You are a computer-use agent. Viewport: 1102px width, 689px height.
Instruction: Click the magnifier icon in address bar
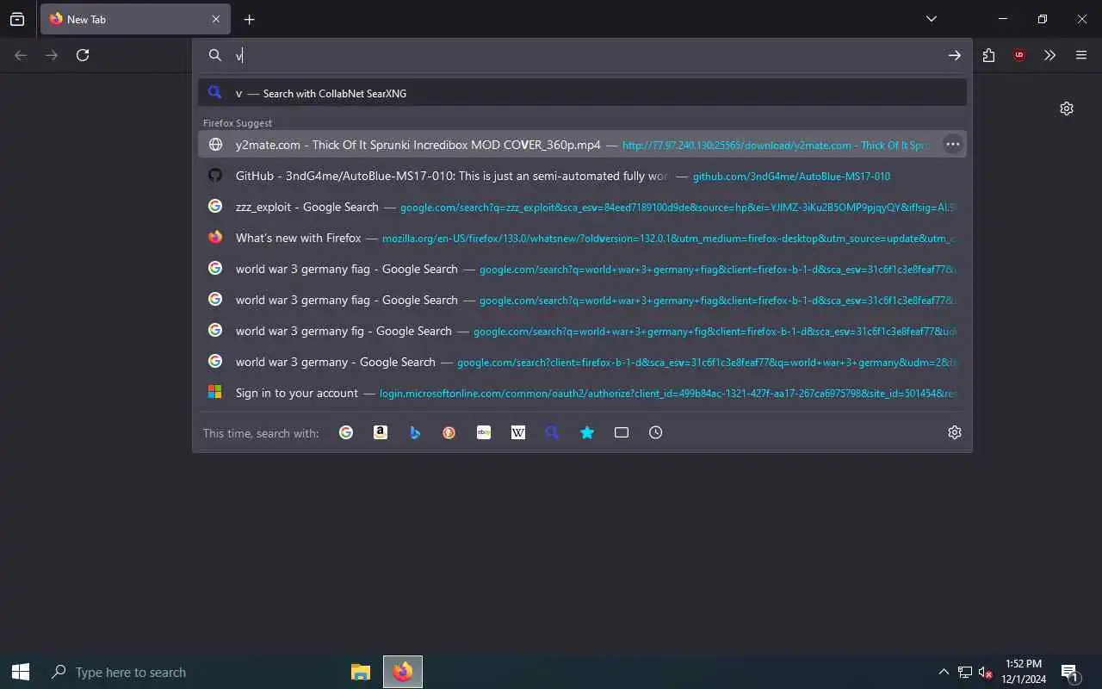click(x=215, y=55)
